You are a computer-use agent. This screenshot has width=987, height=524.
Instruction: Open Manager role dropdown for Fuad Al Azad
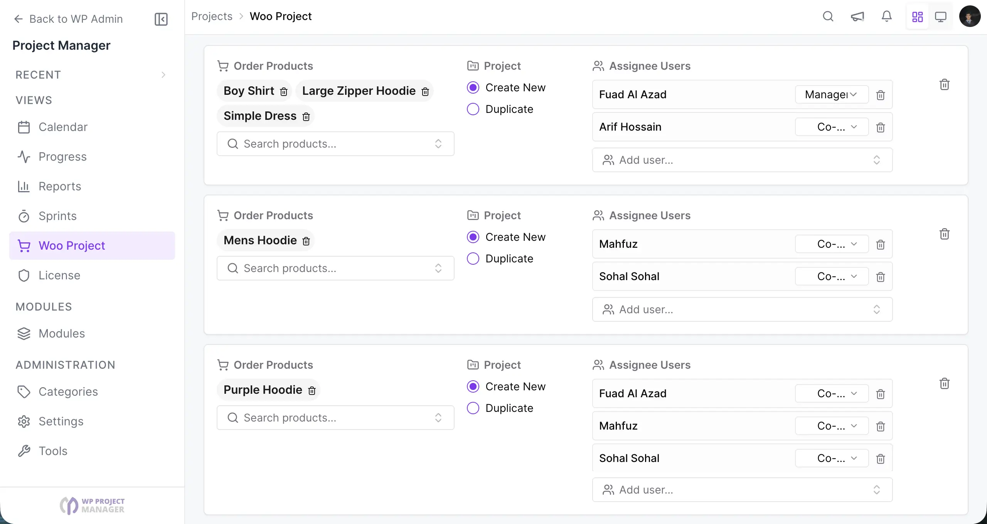click(832, 94)
